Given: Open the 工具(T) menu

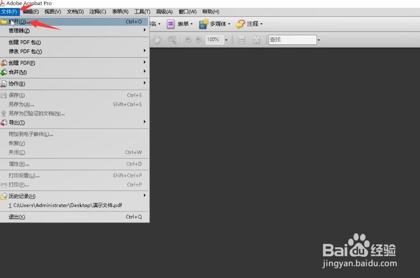Looking at the screenshot, I should click(x=142, y=11).
